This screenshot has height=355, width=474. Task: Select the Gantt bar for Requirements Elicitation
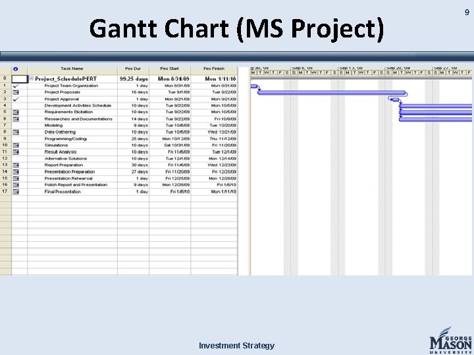436,112
